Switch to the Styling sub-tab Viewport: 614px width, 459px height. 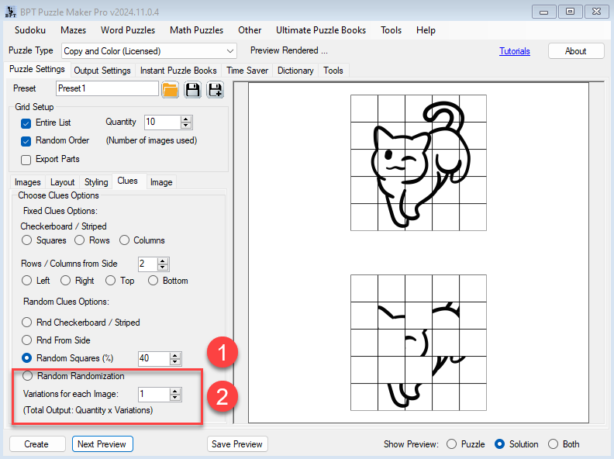coord(96,182)
